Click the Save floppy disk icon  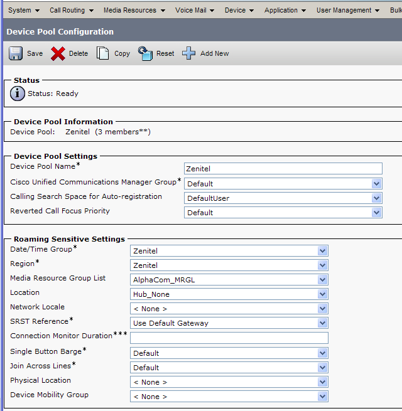(x=16, y=53)
